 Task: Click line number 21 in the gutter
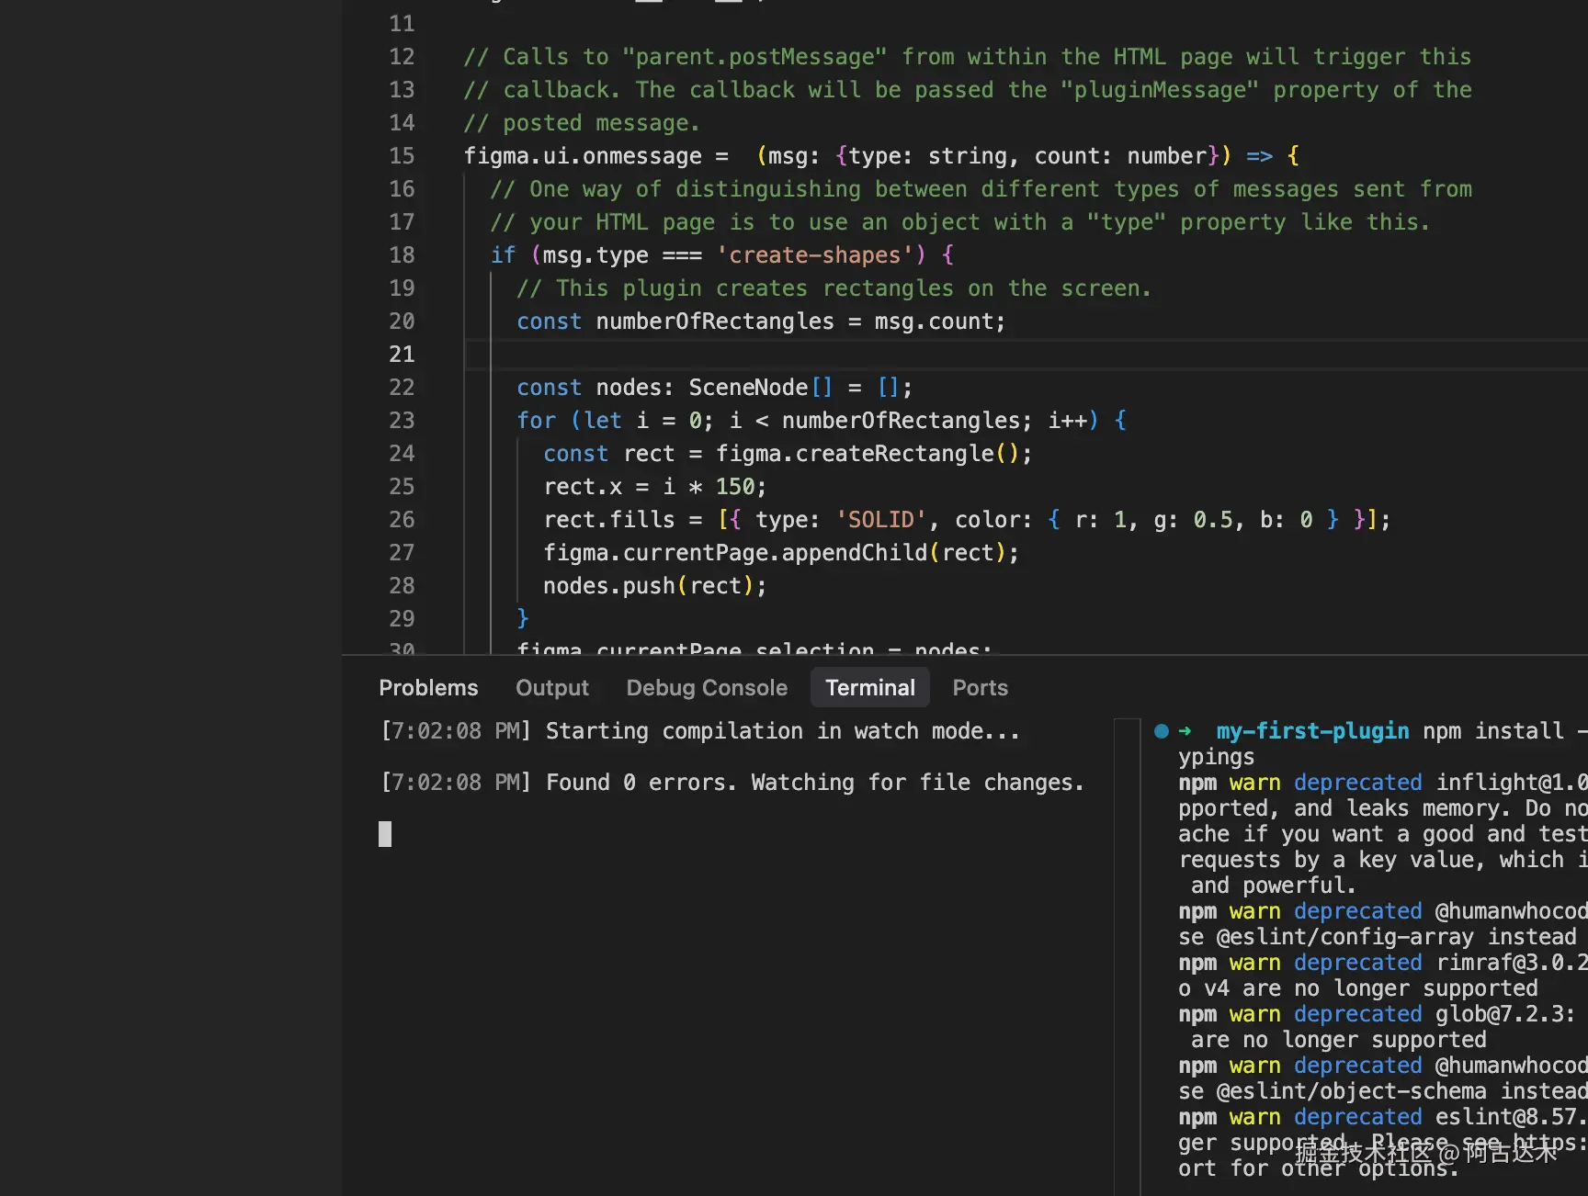tap(402, 355)
